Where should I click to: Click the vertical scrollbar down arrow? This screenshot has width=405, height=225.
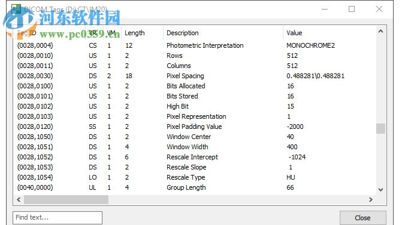380,190
